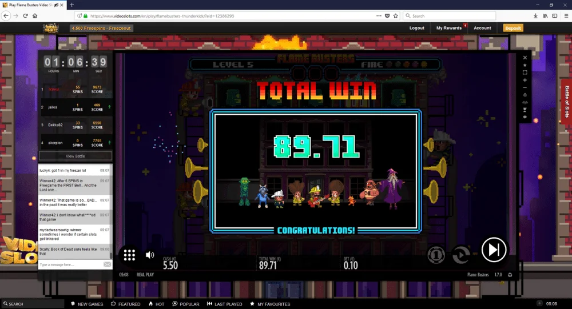Focus the chat message input field
Viewport: 572px width, 309px height.
click(x=70, y=264)
